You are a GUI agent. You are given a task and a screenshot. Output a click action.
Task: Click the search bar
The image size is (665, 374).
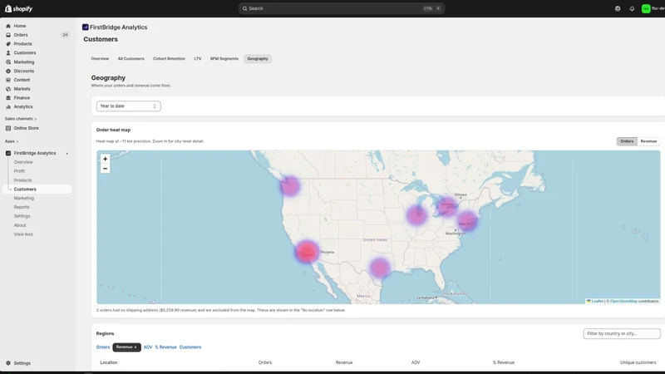pos(342,8)
